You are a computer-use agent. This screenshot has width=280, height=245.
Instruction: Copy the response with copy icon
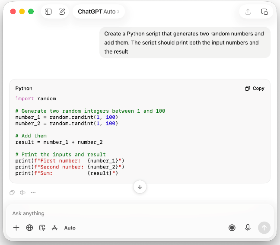click(x=12, y=193)
